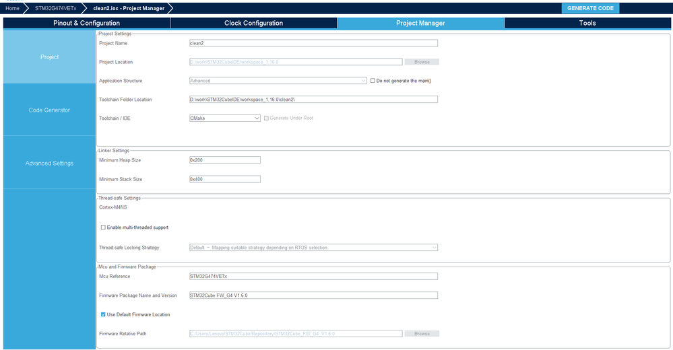
Task: Browse for Project Location
Action: 422,62
